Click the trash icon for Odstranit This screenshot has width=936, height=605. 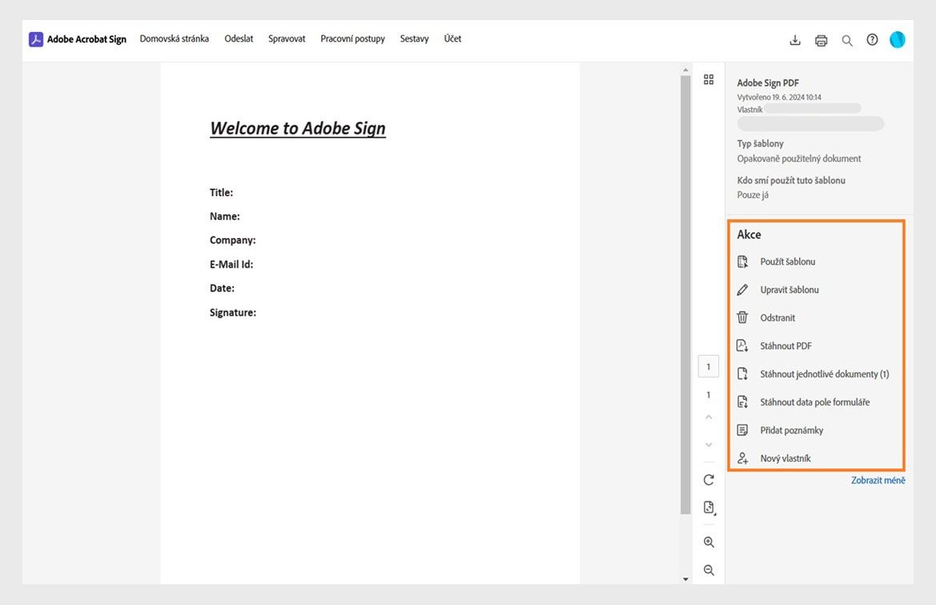(x=742, y=317)
